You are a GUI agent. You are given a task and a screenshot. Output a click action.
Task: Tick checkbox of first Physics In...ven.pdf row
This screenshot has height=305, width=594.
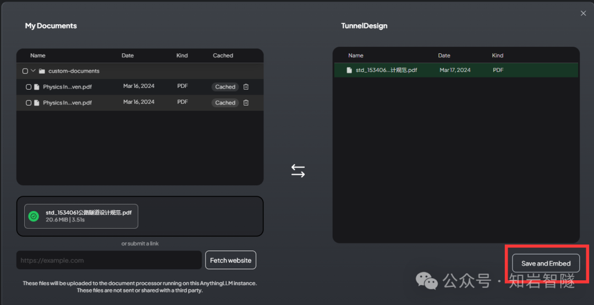(x=29, y=87)
